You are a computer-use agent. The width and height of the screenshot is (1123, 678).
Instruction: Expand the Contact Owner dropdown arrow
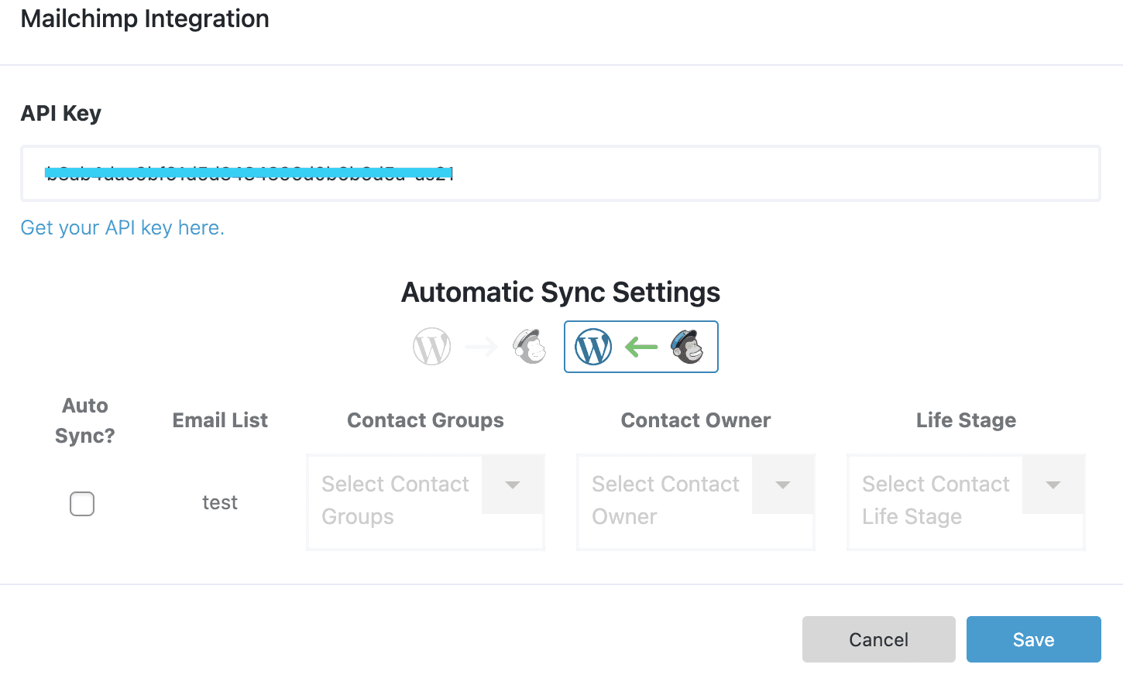click(x=782, y=485)
